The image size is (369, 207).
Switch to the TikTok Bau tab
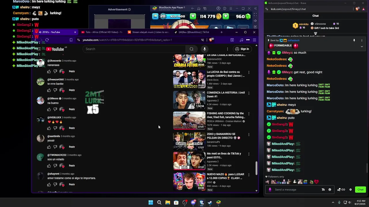tap(194, 32)
